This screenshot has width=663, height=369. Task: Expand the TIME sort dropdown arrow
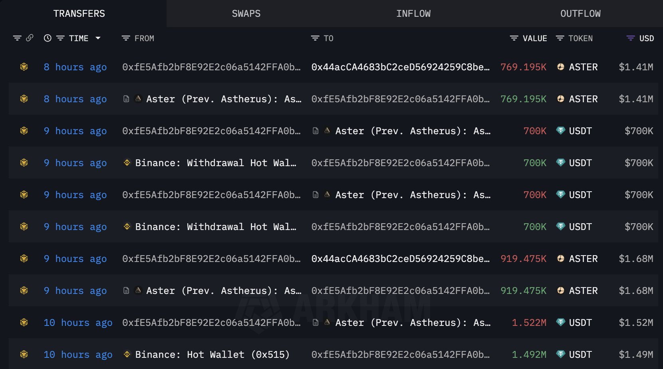click(x=98, y=38)
